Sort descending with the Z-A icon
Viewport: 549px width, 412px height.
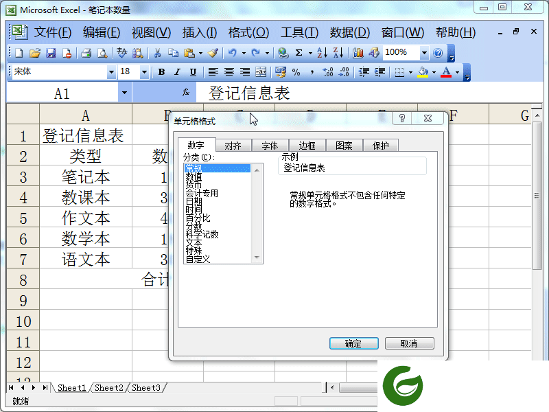[338, 53]
